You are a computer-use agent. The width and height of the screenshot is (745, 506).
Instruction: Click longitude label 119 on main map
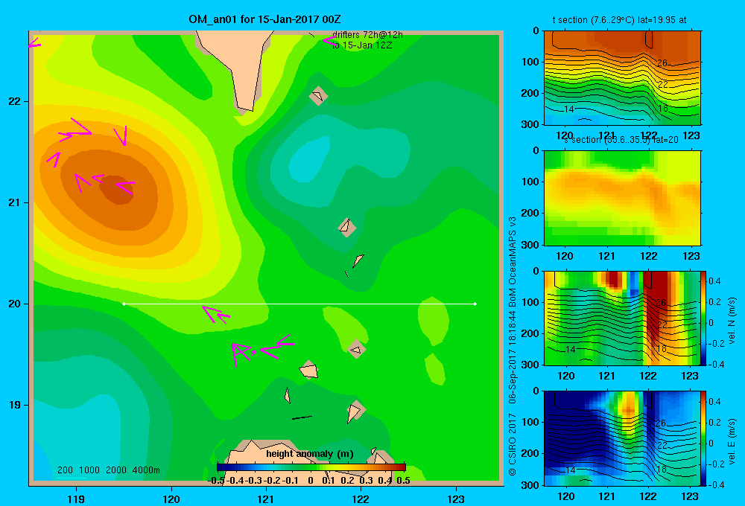(77, 499)
